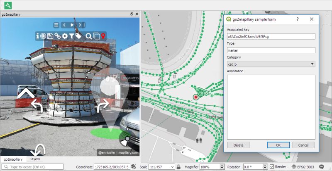Click the Delete button in form
The image size is (332, 171).
pos(239,145)
